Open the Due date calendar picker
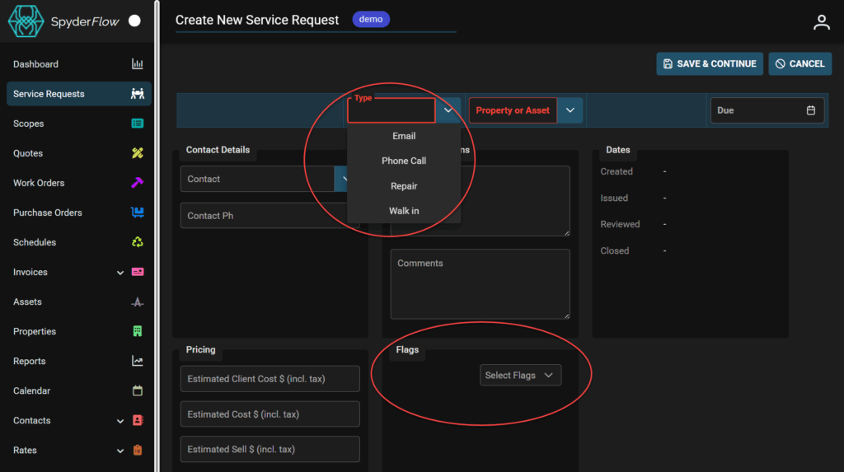The image size is (844, 472). coord(810,110)
